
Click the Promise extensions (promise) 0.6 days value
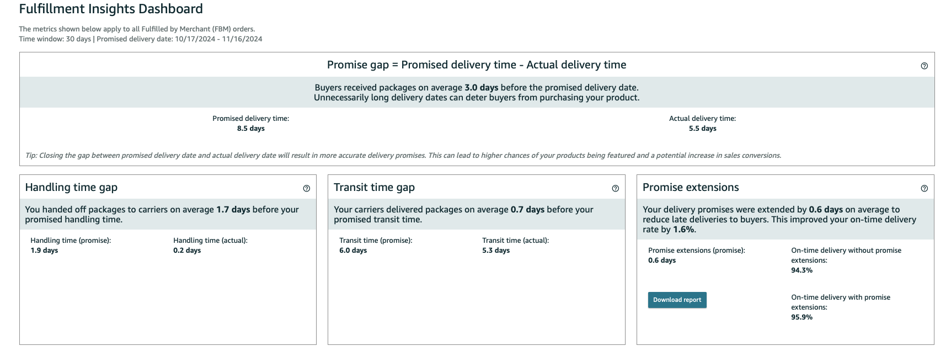(662, 260)
